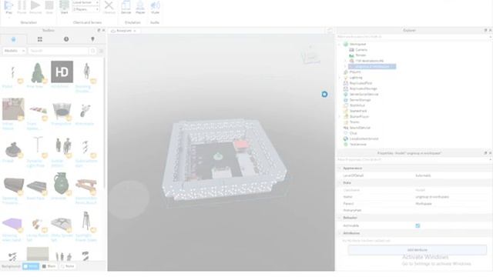Click the Toolbox search magnifier icon
This screenshot has height=277, width=493.
point(92,51)
